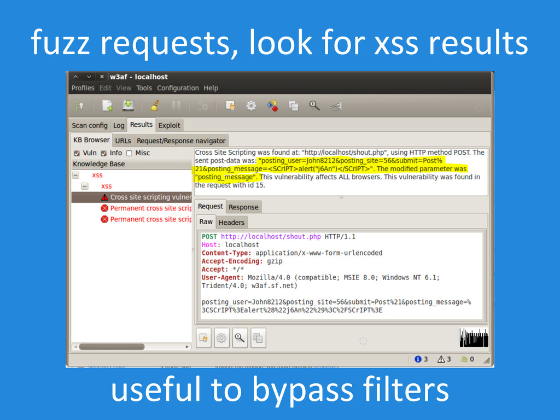Open the View menu
560x420 pixels.
point(124,88)
